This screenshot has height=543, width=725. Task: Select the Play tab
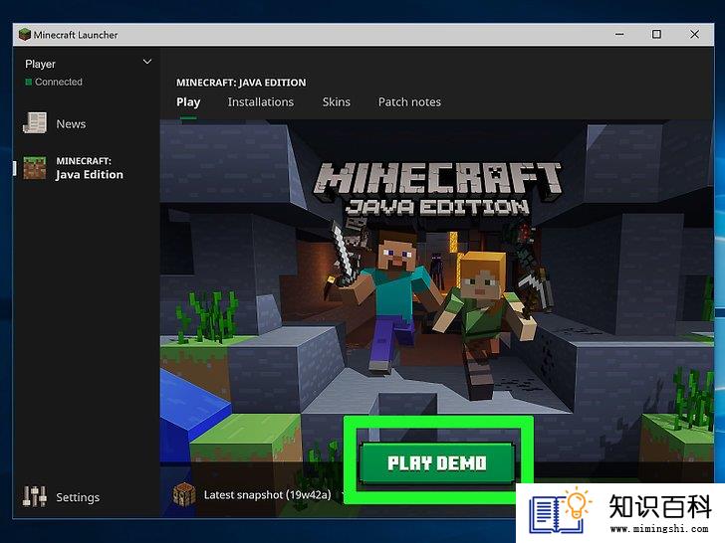(188, 102)
